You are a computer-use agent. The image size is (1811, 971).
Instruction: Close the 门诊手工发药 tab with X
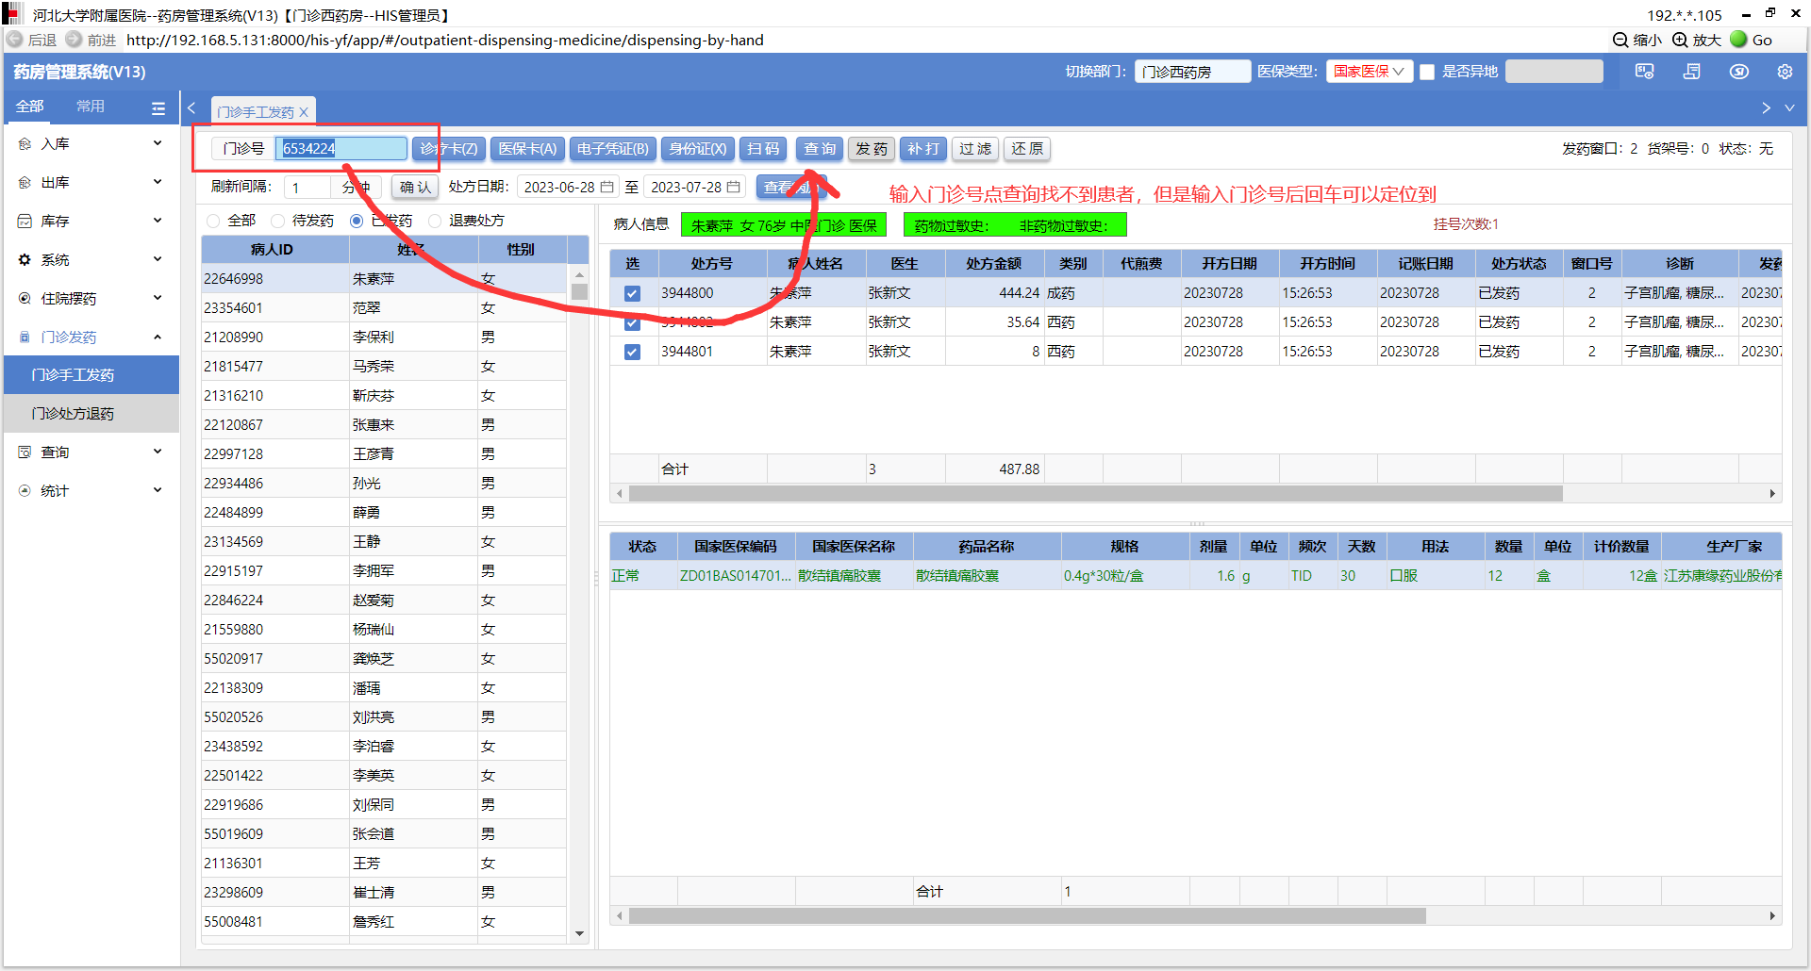(304, 112)
